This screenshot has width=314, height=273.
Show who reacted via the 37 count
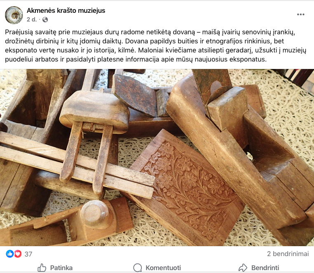tap(28, 254)
